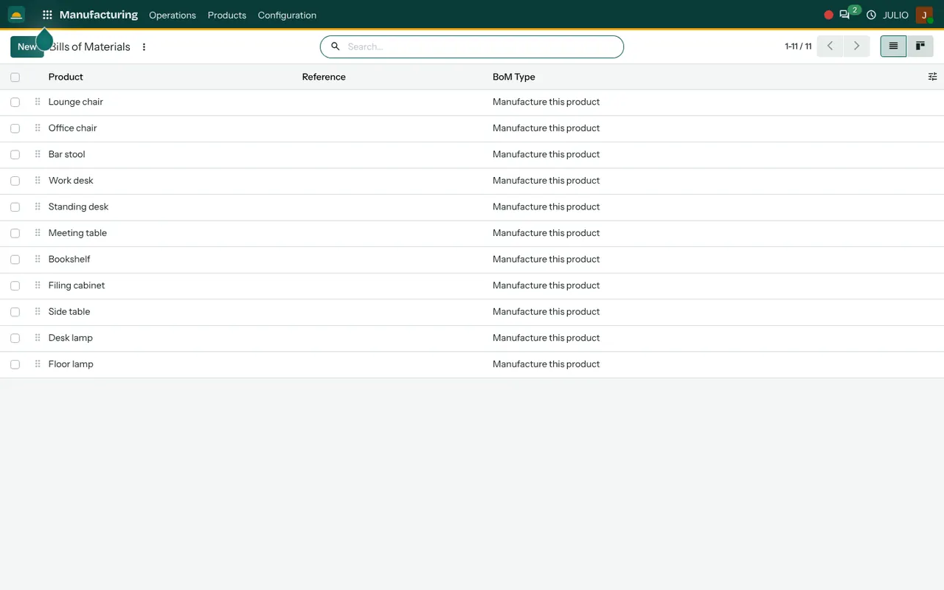Open the user avatar J menu

924,15
